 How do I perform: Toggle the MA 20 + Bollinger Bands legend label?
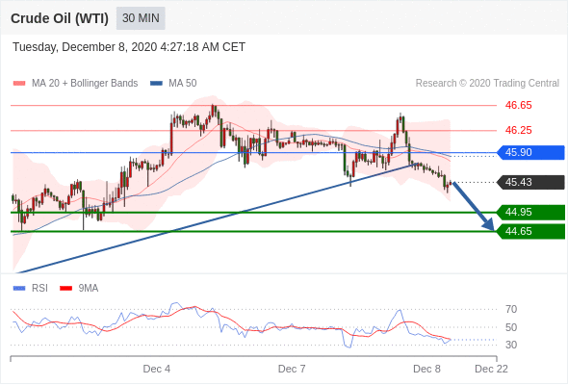(85, 84)
